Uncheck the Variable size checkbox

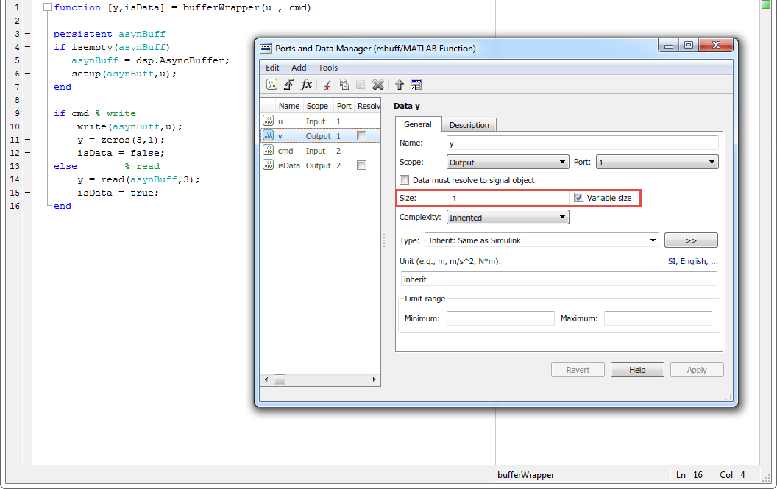pos(578,198)
